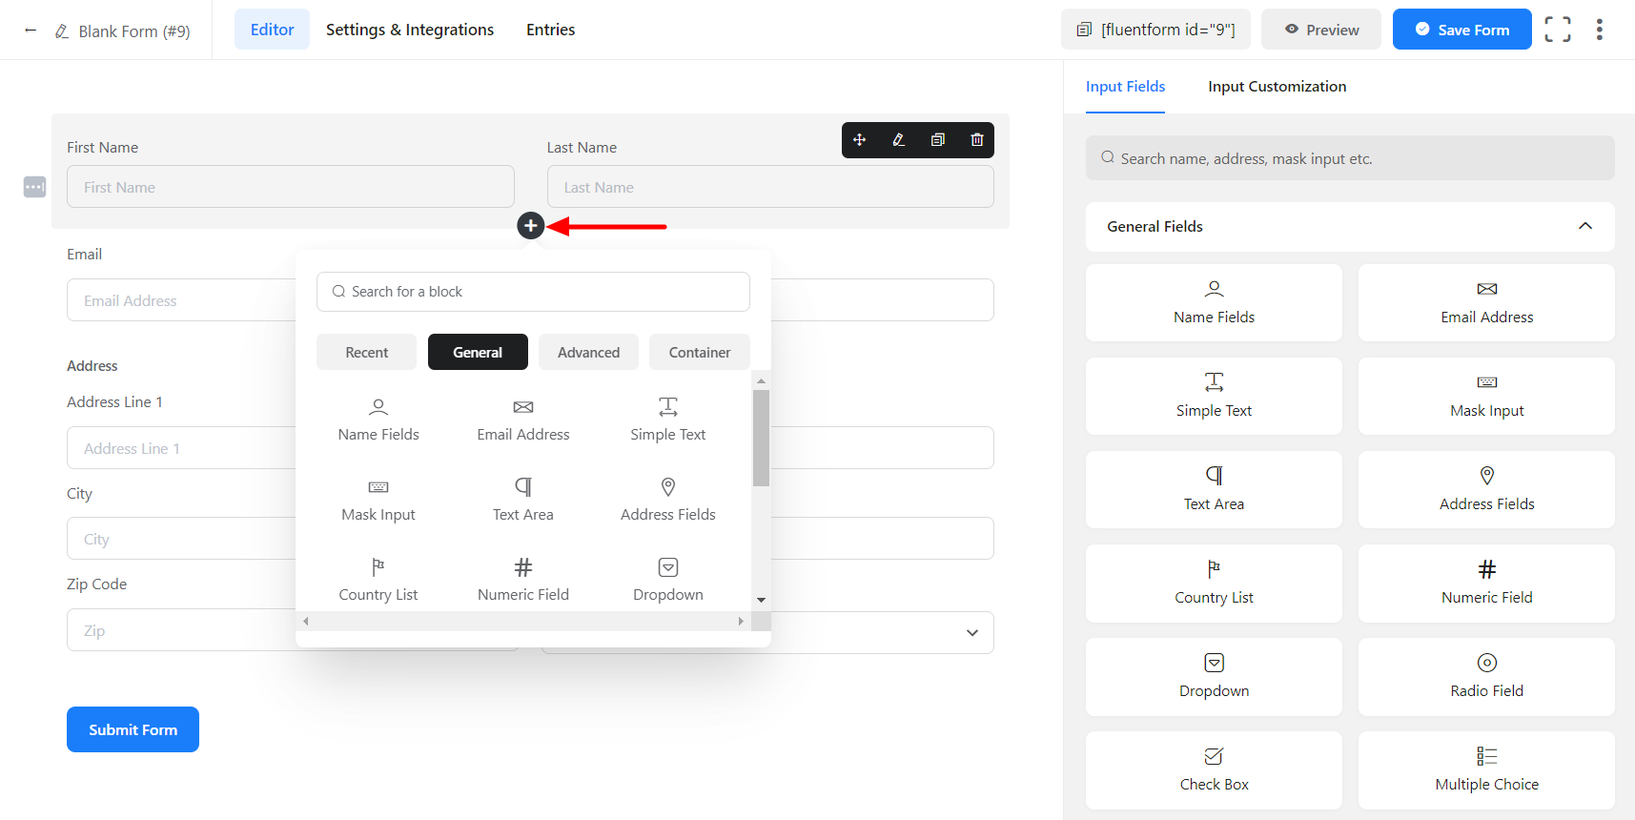1635x820 pixels.
Task: Click the pencil edit icon on Name field toolbar
Action: [898, 140]
